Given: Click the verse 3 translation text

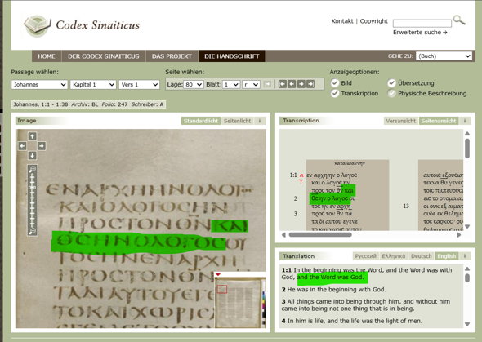Looking at the screenshot, I should (366, 304).
